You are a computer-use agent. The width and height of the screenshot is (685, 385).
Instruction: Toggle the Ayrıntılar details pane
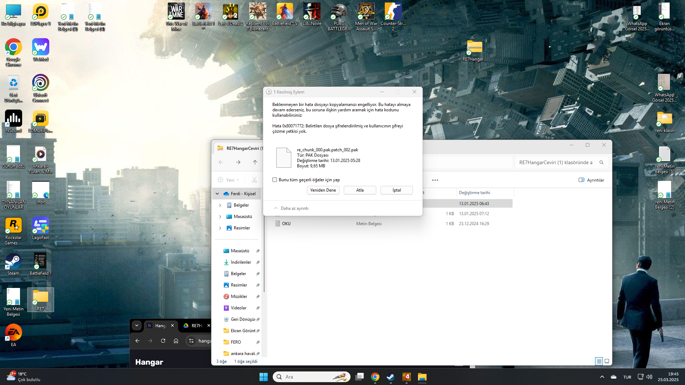[591, 180]
